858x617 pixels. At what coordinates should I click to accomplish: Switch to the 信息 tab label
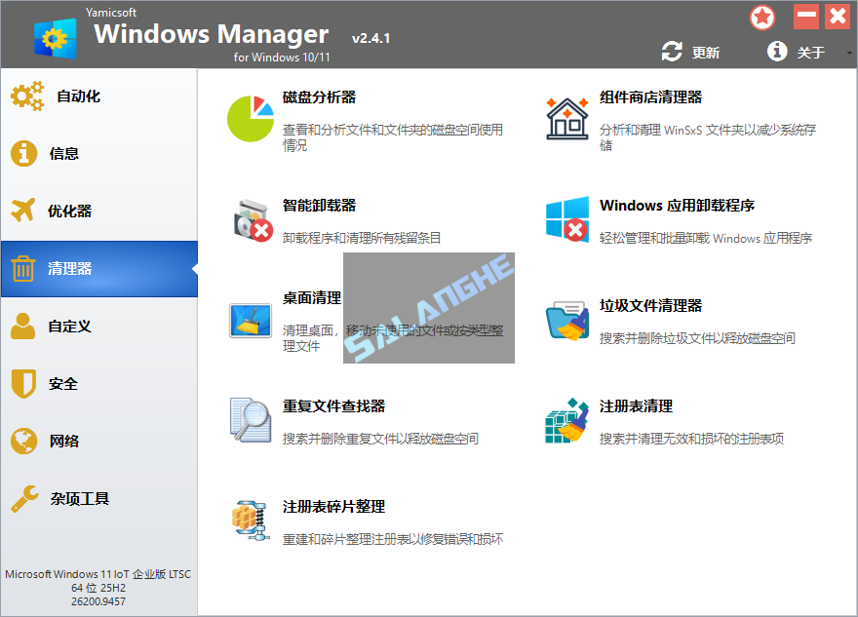[64, 154]
